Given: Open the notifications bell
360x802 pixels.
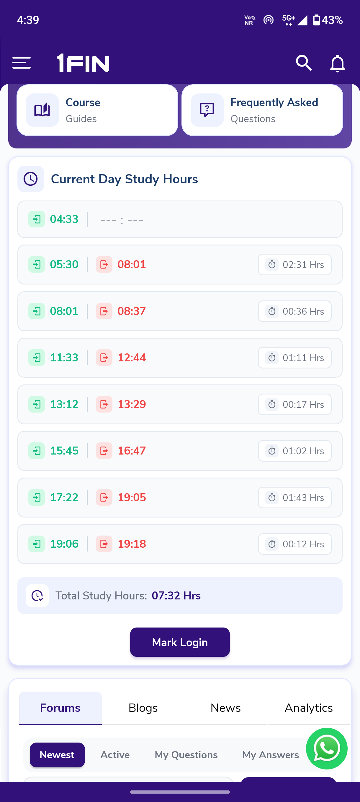Looking at the screenshot, I should point(337,64).
